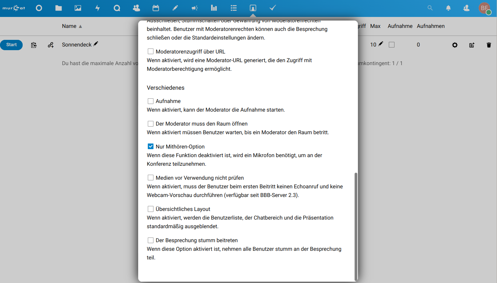Open the Contacts app in top bar
The height and width of the screenshot is (283, 497).
pyautogui.click(x=136, y=8)
